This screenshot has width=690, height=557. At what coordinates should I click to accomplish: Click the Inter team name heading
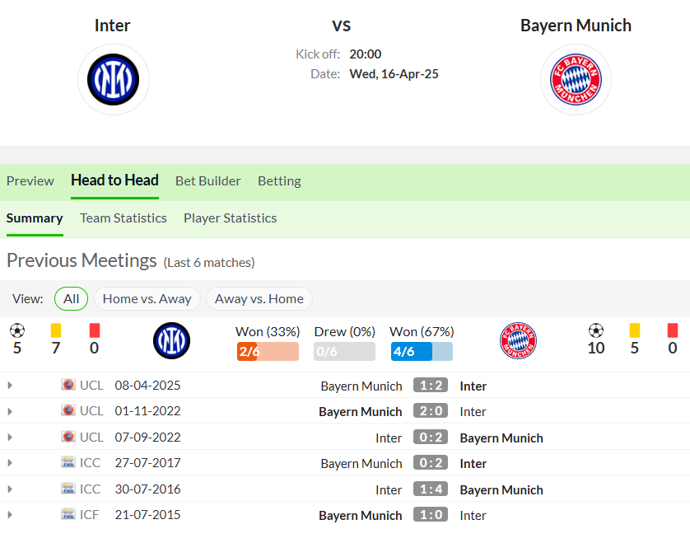click(x=112, y=26)
